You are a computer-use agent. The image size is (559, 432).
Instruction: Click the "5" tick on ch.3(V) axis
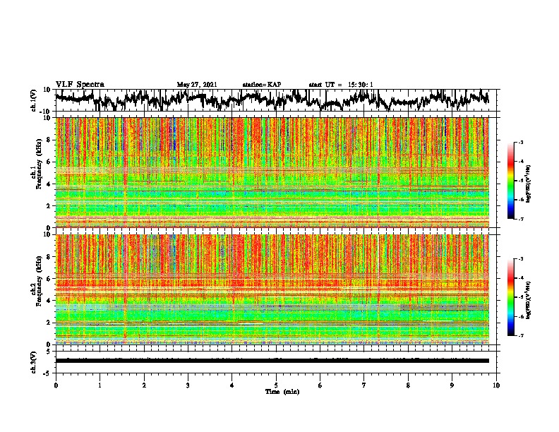click(x=49, y=352)
